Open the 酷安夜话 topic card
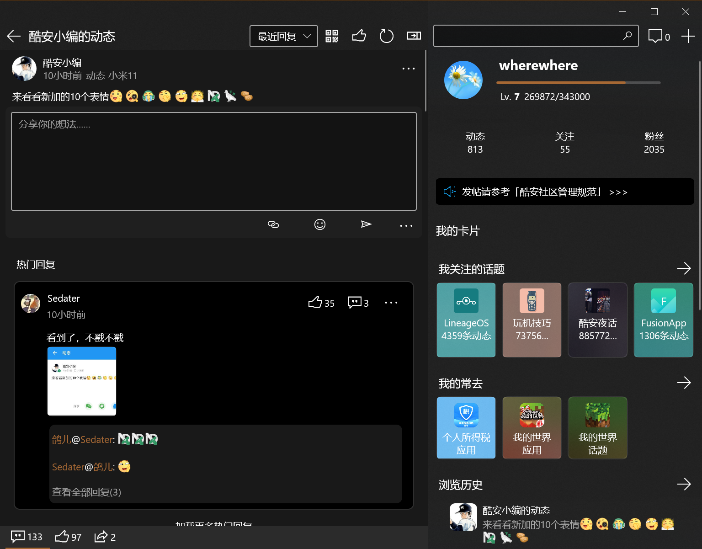Screen dimensions: 702x549 pos(598,320)
